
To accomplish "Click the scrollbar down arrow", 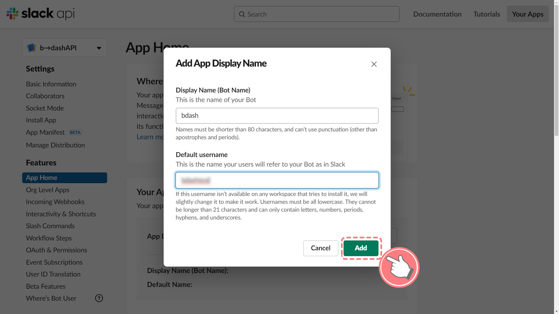I will (556, 311).
